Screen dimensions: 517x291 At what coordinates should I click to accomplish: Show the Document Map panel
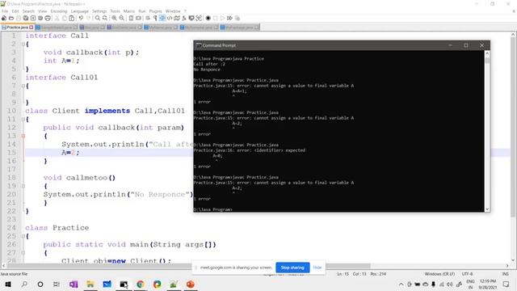pos(177,18)
